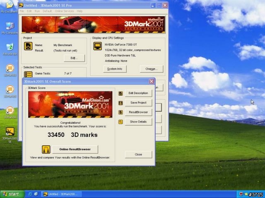Click the Antialiasing: None text
The height and width of the screenshot is (198, 265).
point(116,61)
